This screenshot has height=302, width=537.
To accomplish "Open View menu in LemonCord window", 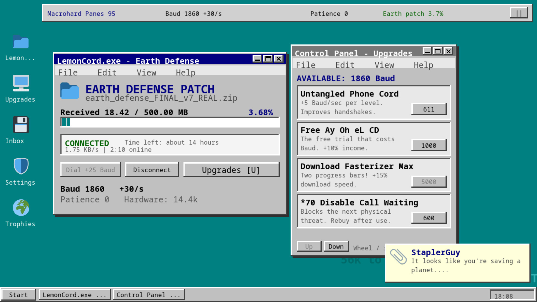I will 146,72.
